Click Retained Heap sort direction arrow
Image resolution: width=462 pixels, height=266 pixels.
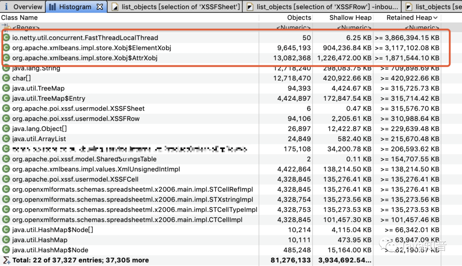[x=435, y=18]
